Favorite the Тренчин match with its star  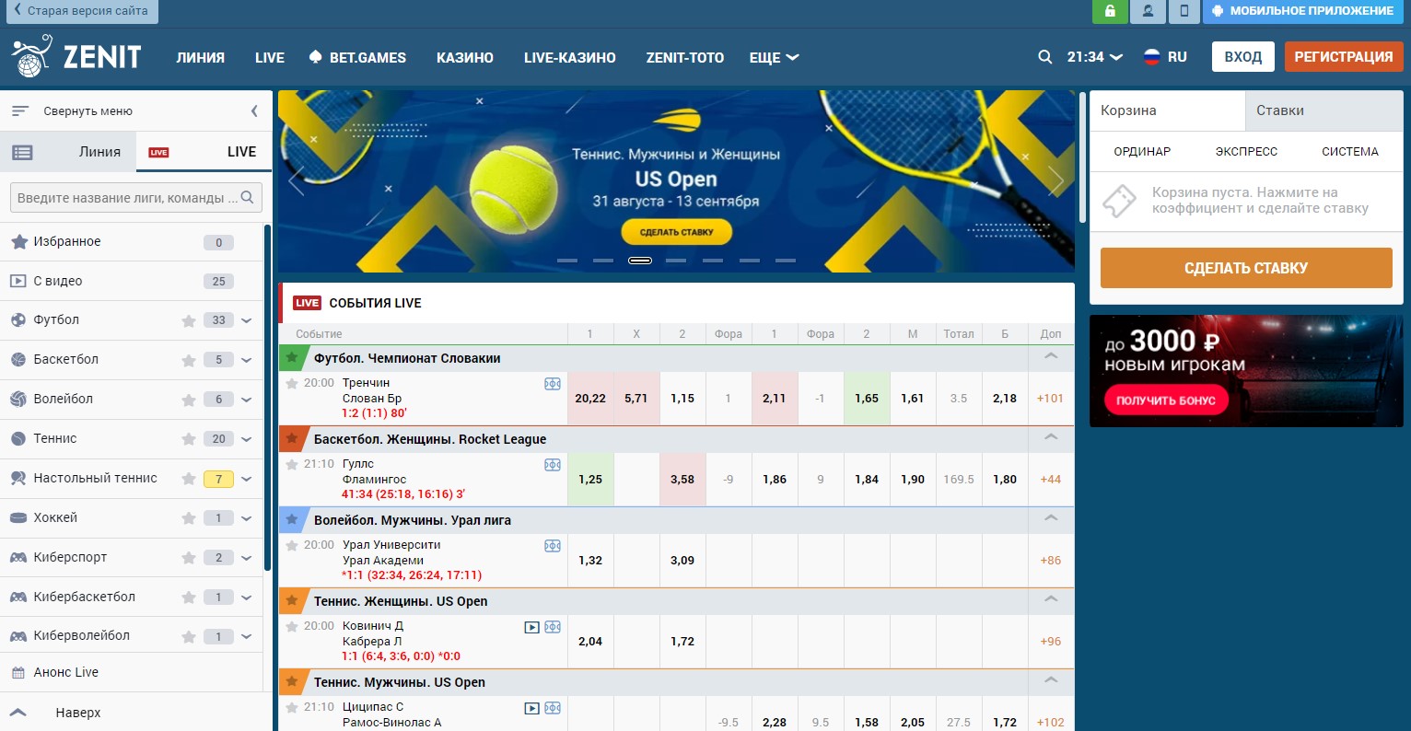292,383
